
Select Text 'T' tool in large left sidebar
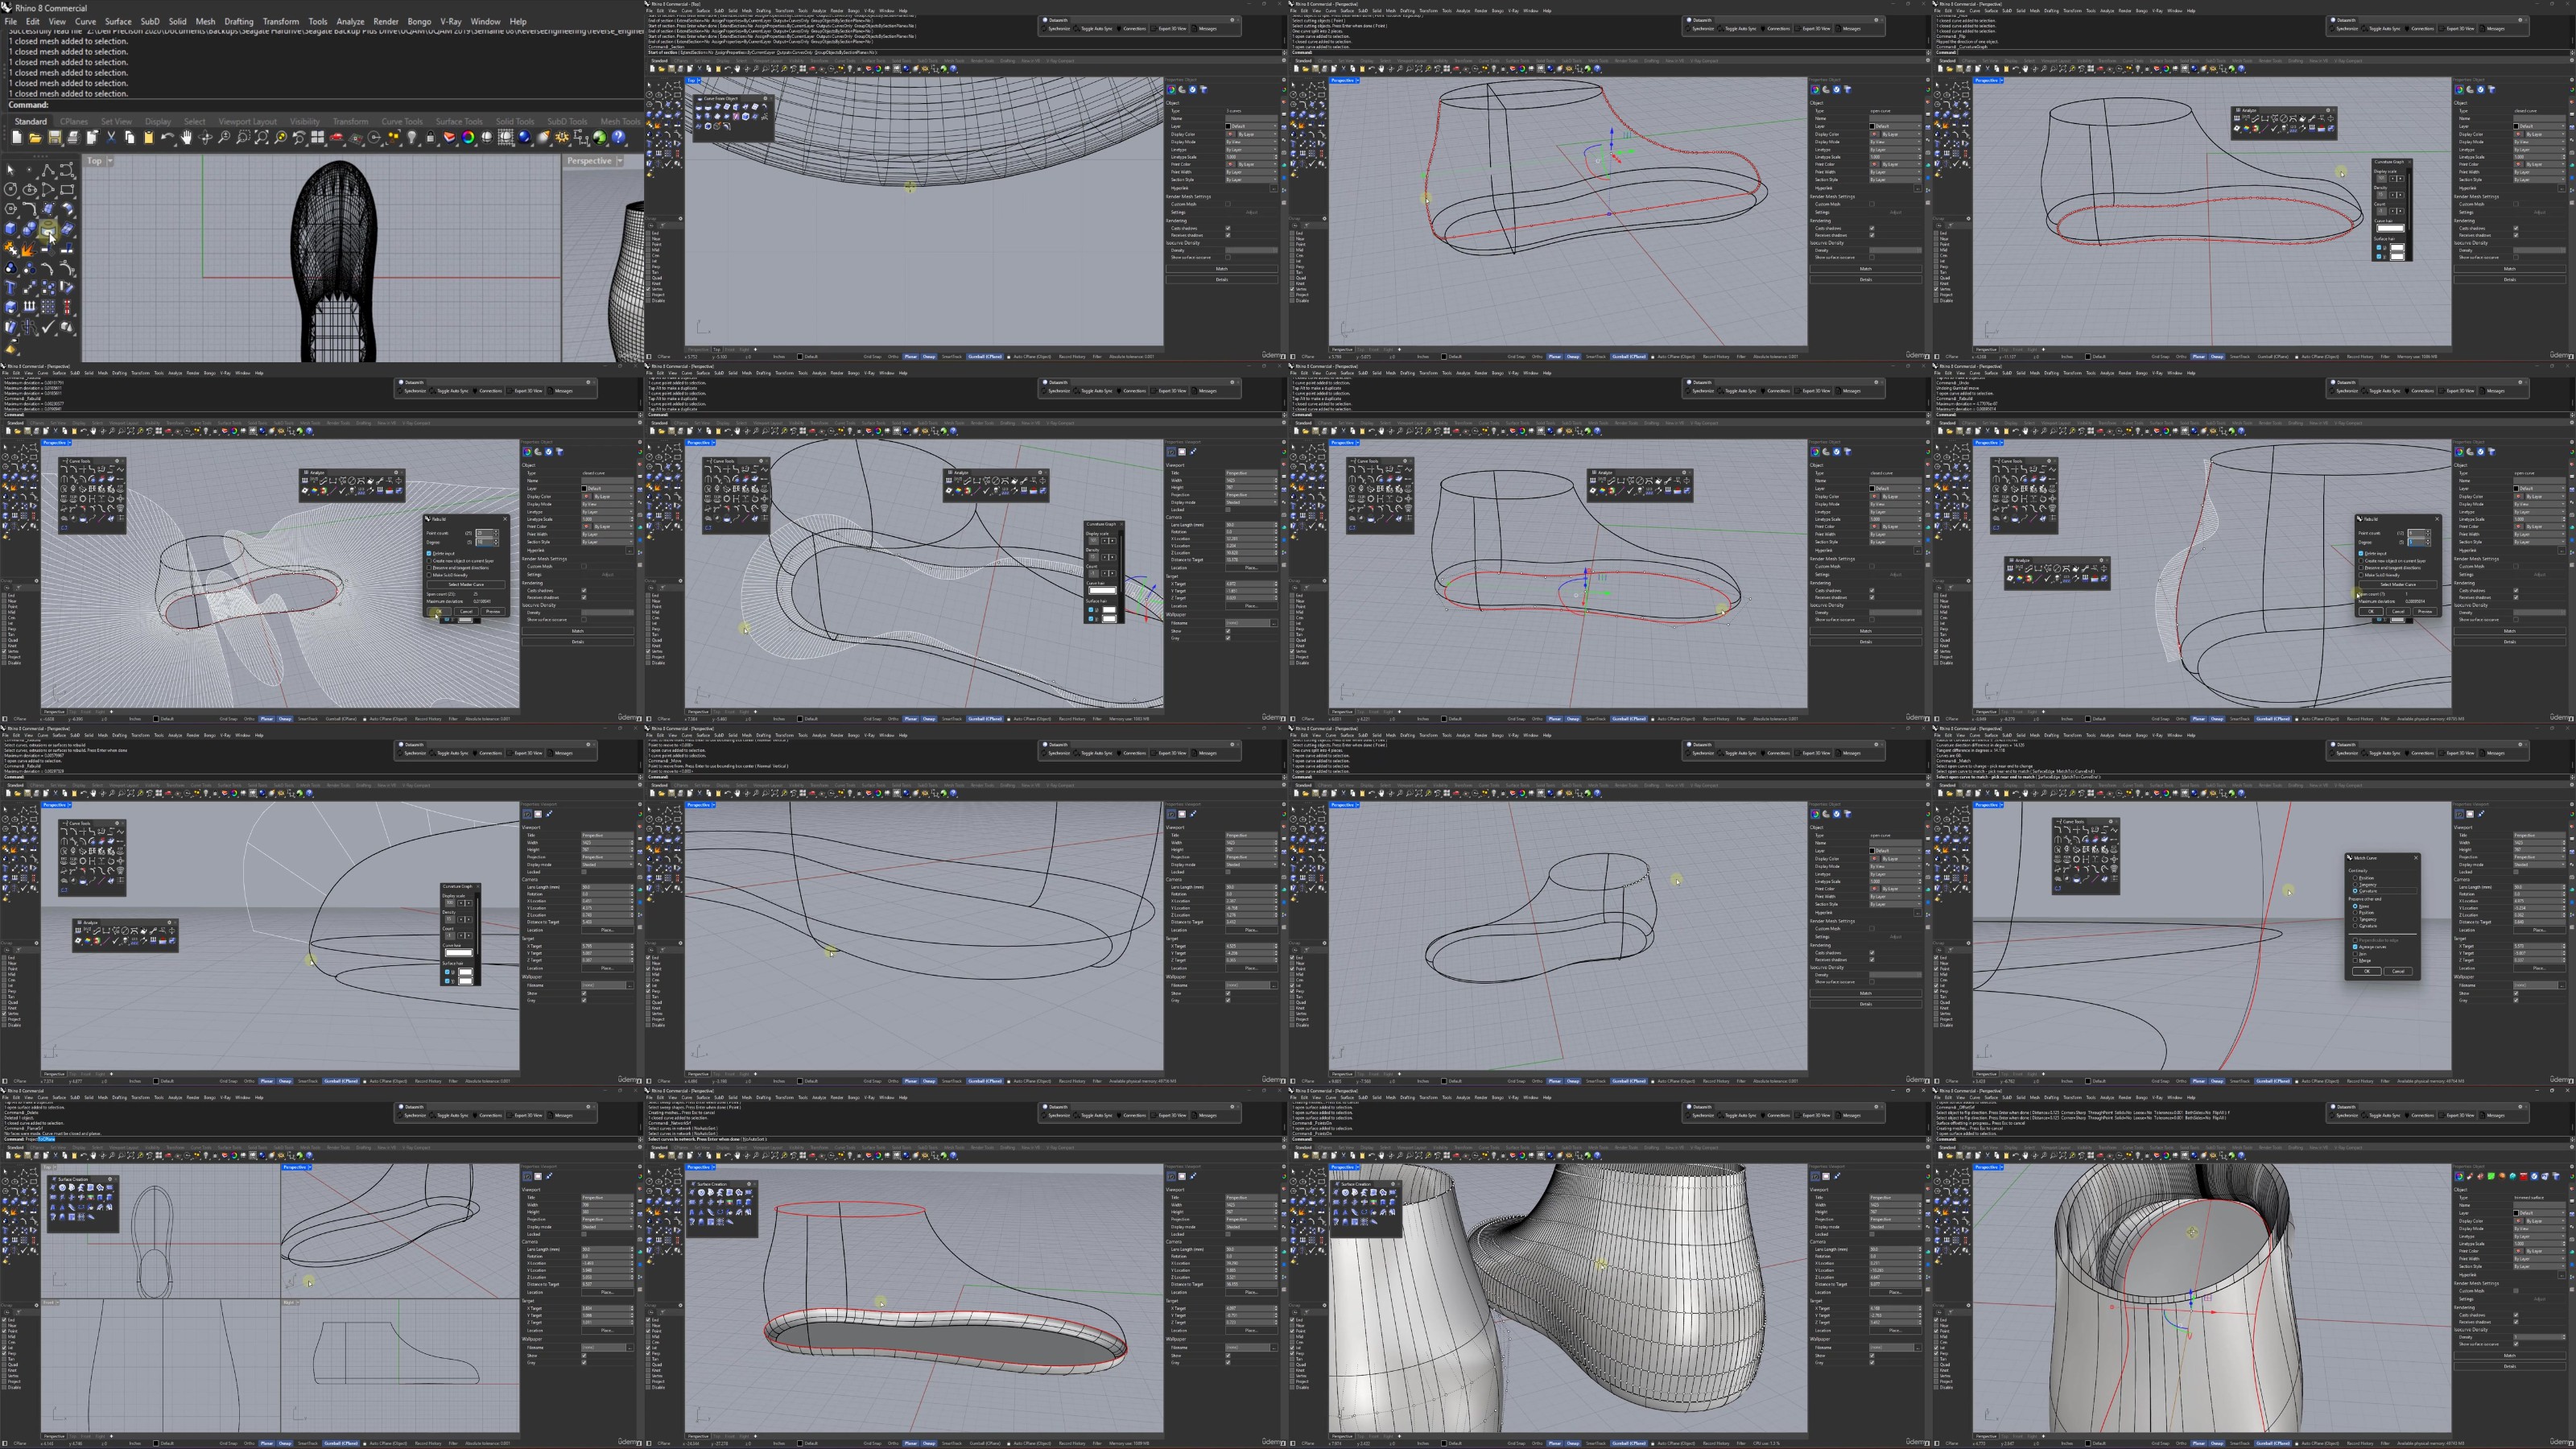click(10, 287)
